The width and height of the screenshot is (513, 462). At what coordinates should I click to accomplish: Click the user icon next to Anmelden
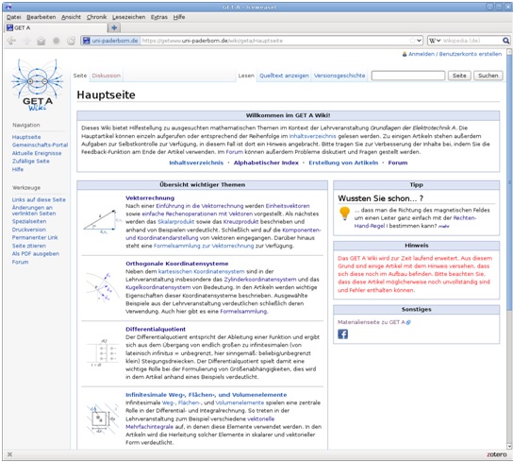pos(405,54)
